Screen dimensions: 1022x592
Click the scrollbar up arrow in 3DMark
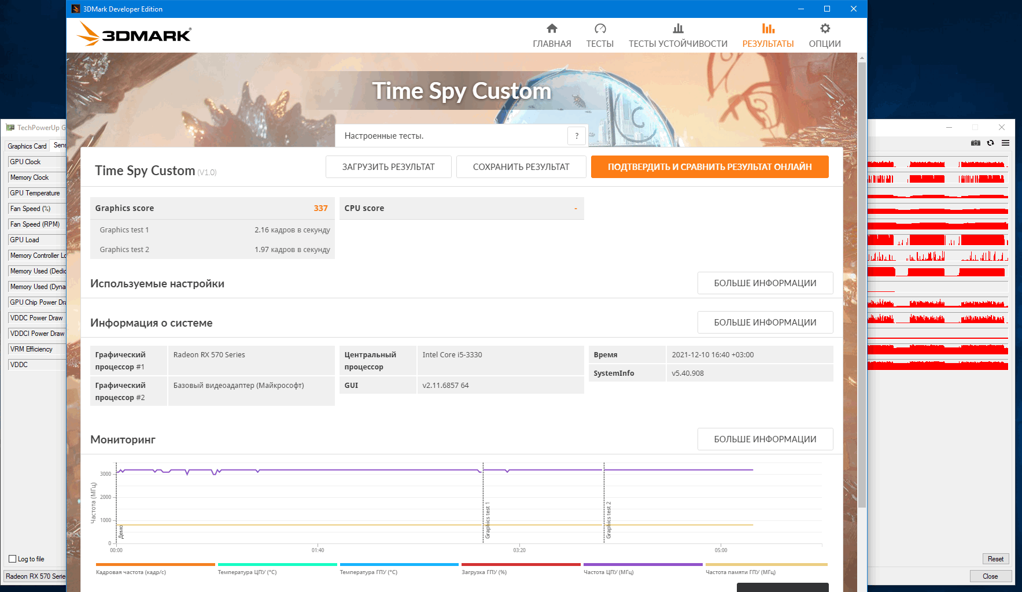click(862, 58)
